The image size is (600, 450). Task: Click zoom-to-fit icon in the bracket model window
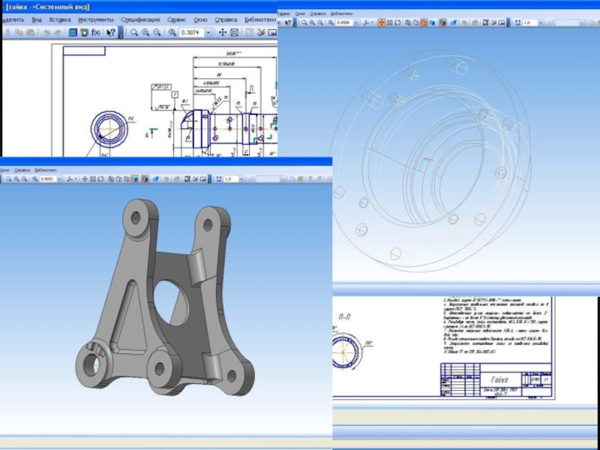coord(94,179)
